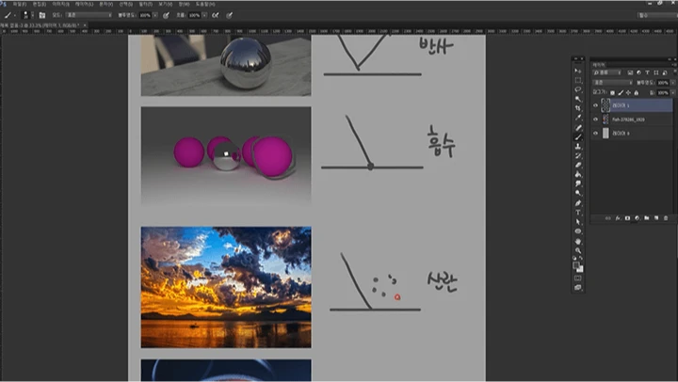
Task: Open the 편집(E) Edit menu
Action: pyautogui.click(x=40, y=4)
